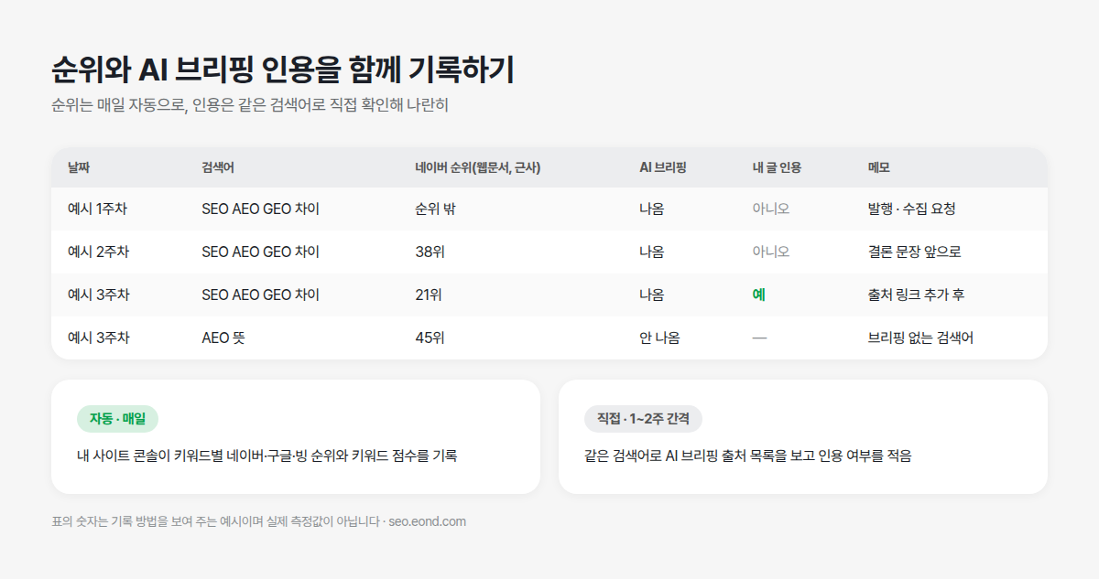Click the '38위' rank cell

pyautogui.click(x=430, y=252)
